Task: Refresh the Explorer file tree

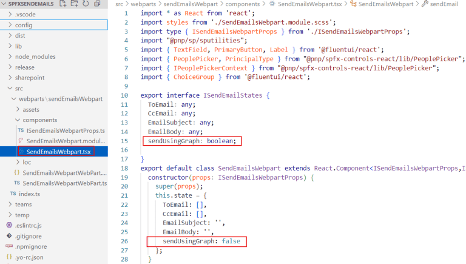Action: point(86,4)
